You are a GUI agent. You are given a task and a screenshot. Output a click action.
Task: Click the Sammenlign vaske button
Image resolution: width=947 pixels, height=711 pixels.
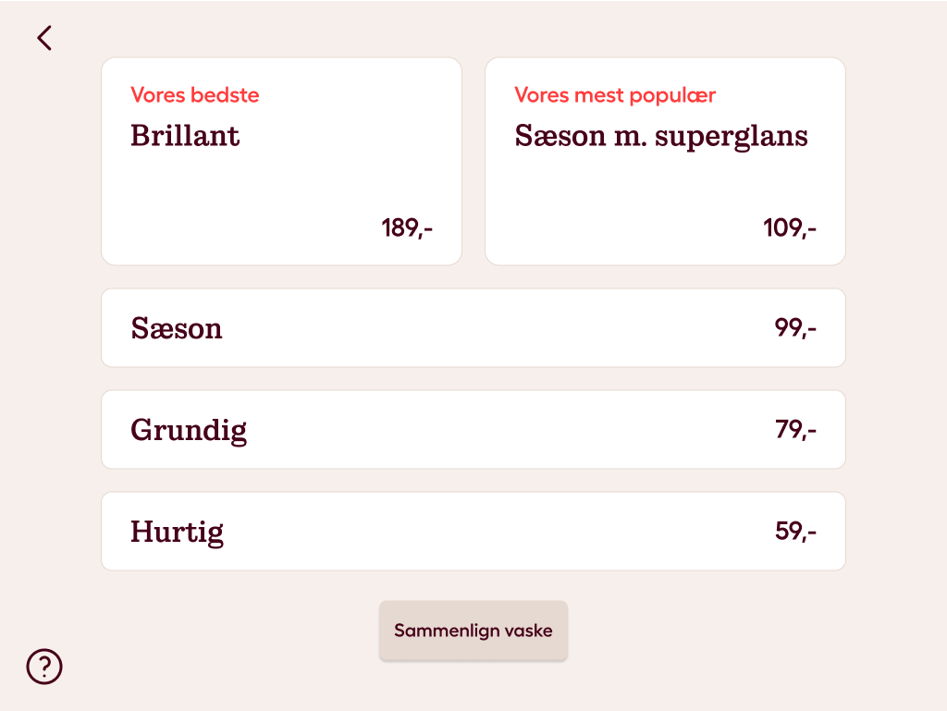click(473, 631)
